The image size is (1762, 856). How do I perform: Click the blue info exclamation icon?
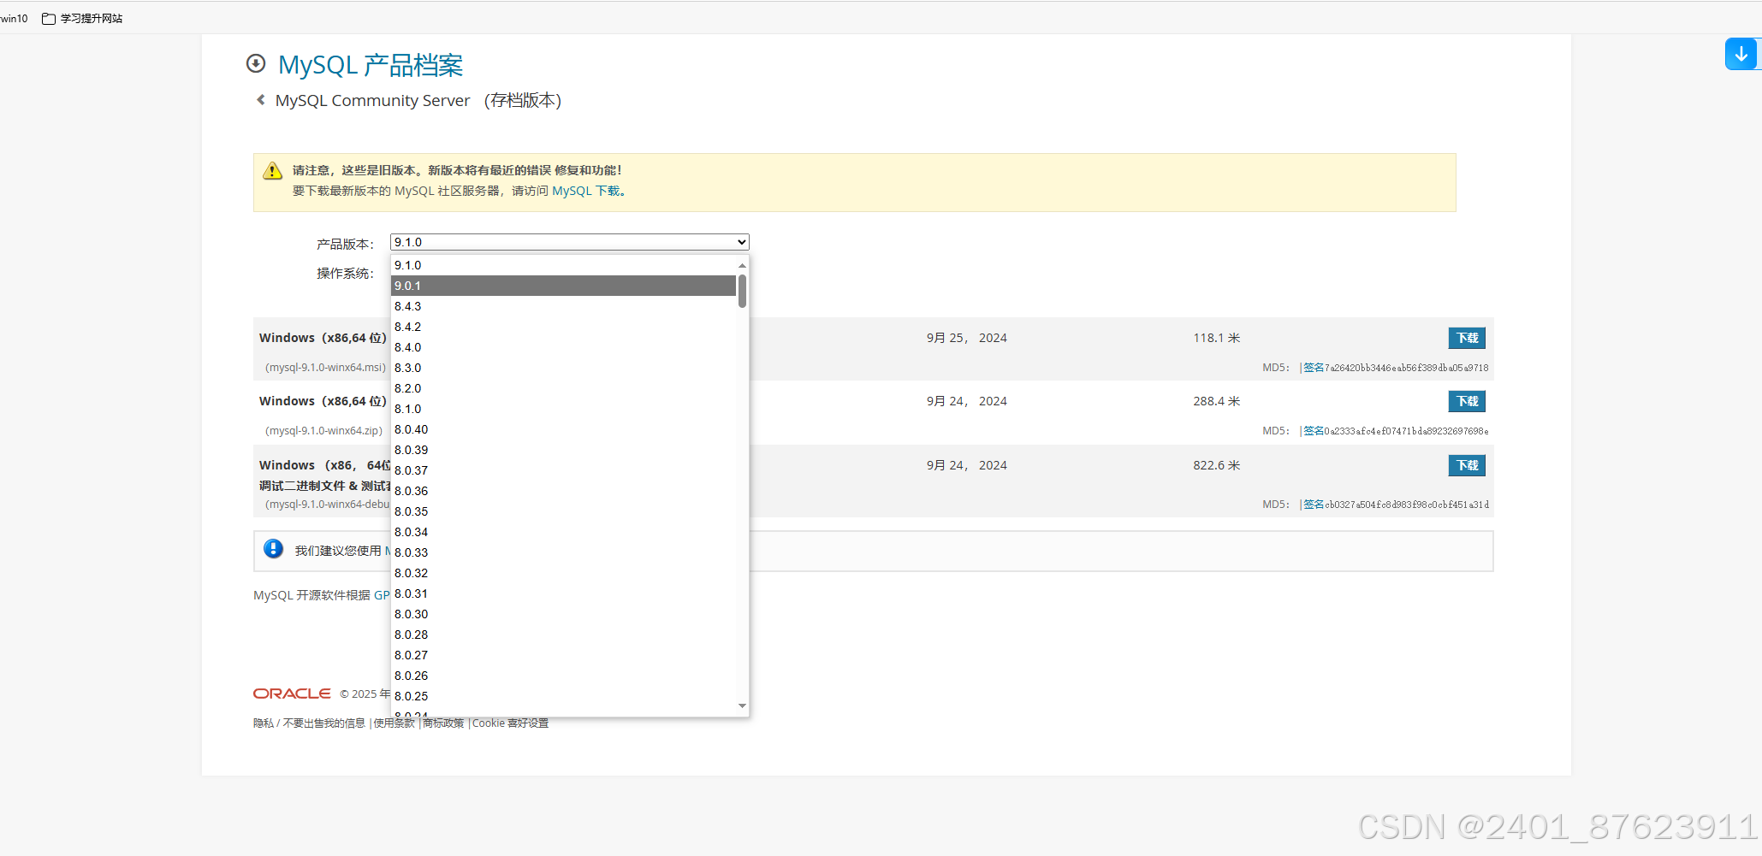click(x=273, y=549)
